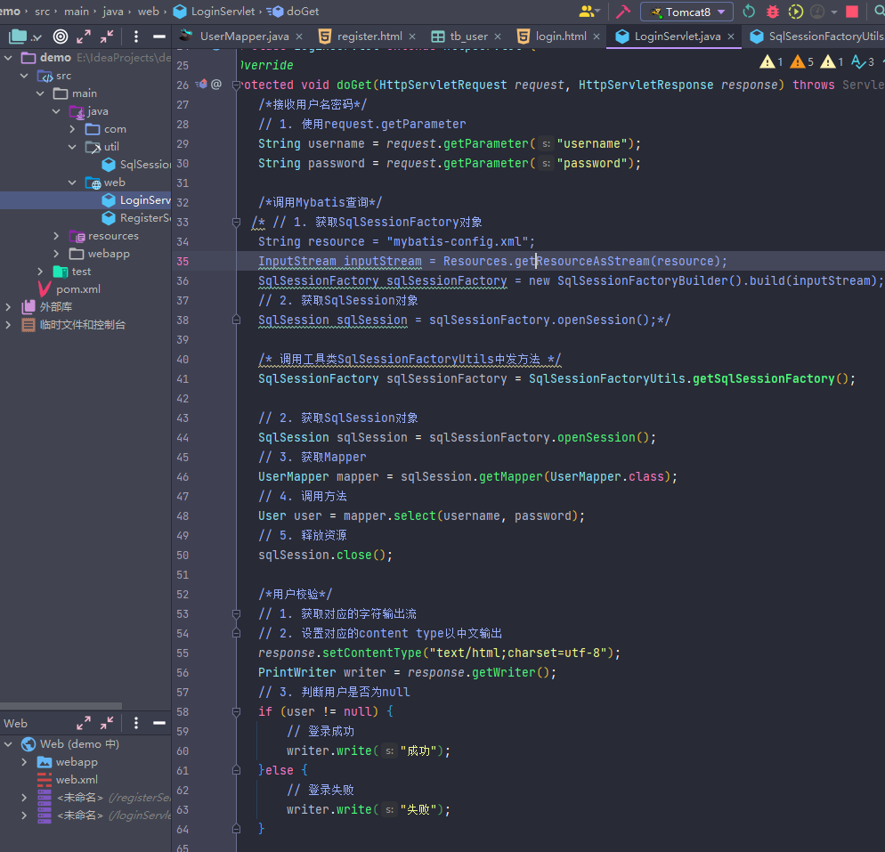Screen dimensions: 885x852
Task: Open Project panel options menu
Action: point(136,37)
